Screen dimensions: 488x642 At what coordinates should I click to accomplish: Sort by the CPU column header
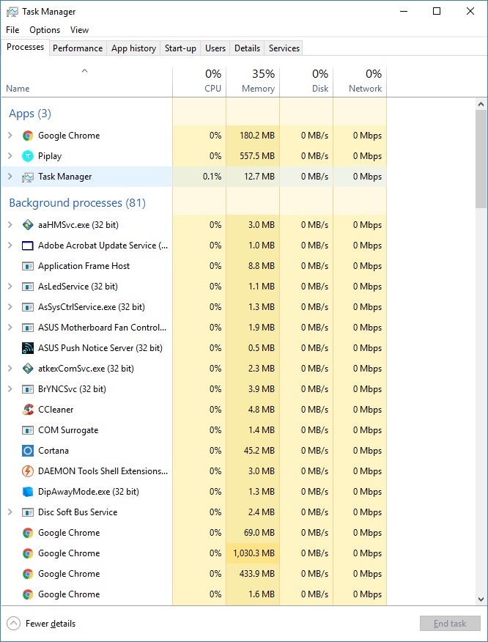click(199, 82)
